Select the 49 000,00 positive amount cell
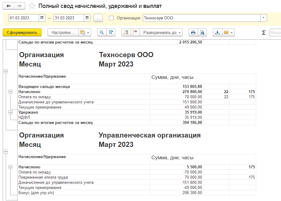The image size is (281, 201). 177,107
